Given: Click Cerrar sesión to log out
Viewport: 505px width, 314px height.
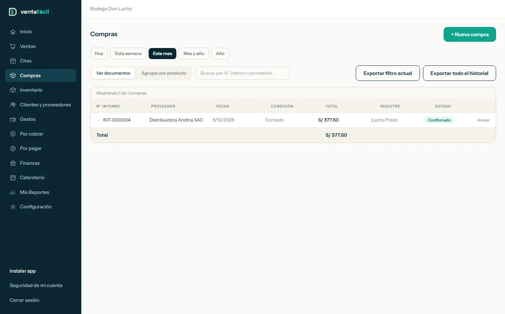Looking at the screenshot, I should 24,300.
